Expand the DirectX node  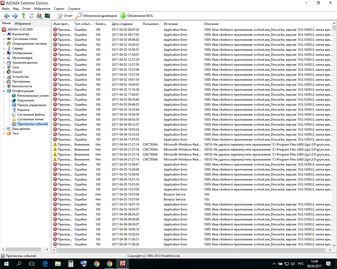(4, 72)
